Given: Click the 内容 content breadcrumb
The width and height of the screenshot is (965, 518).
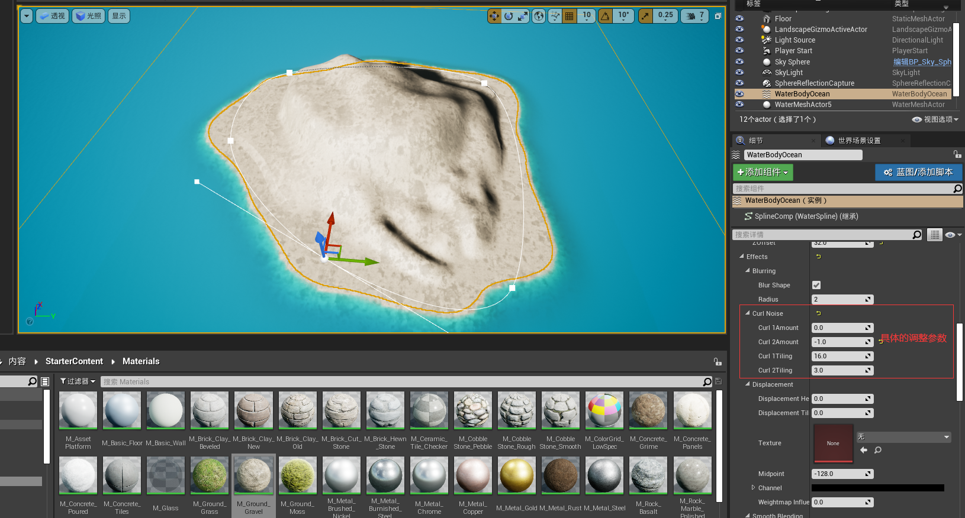Looking at the screenshot, I should point(17,361).
